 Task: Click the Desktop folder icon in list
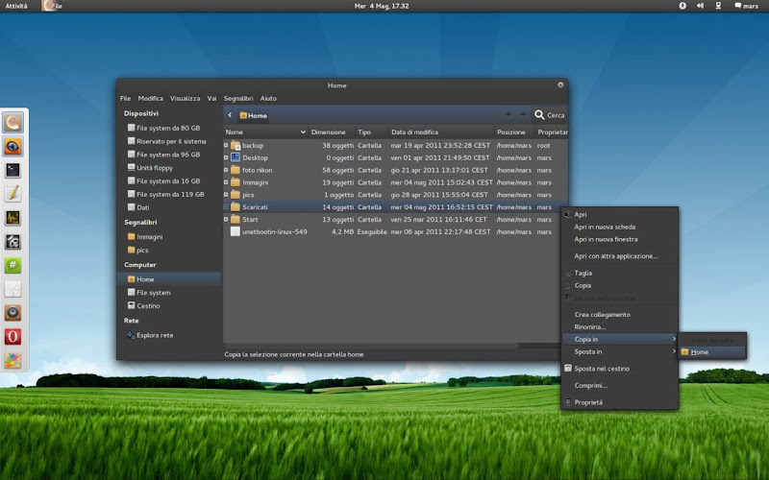pos(236,157)
